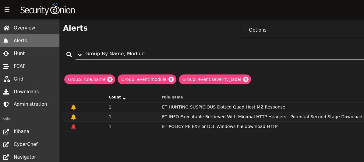The width and height of the screenshot is (364, 162).
Task: Select ET HUNTING SUSPICIOUS Dotted Quad rule name
Action: (x=224, y=107)
